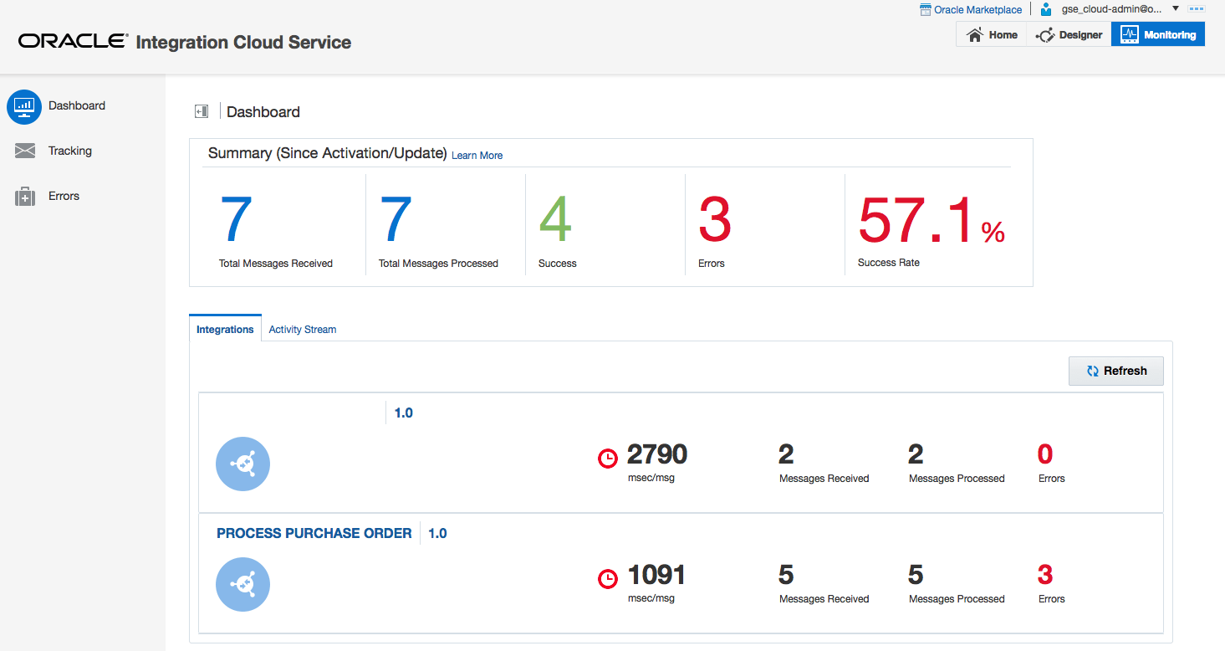Click version 1.0 of Process Purchase Order

(437, 533)
